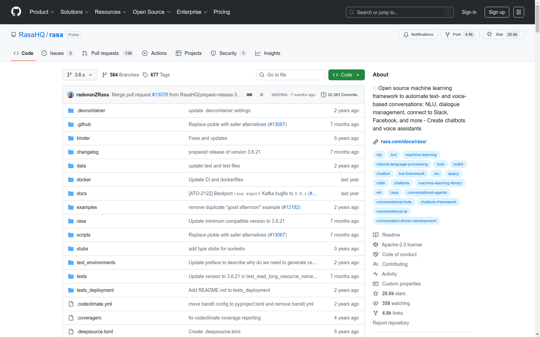Expand the Open Source menu

click(152, 12)
